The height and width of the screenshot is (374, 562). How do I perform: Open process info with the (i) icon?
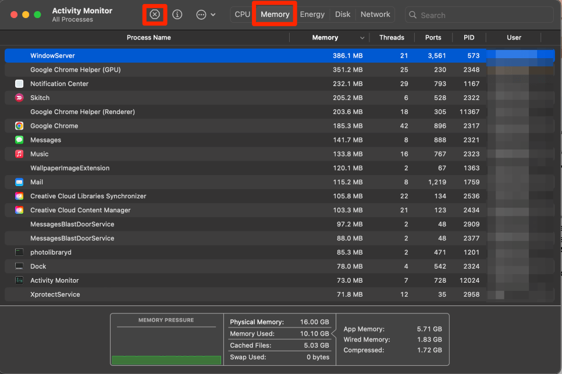click(177, 15)
